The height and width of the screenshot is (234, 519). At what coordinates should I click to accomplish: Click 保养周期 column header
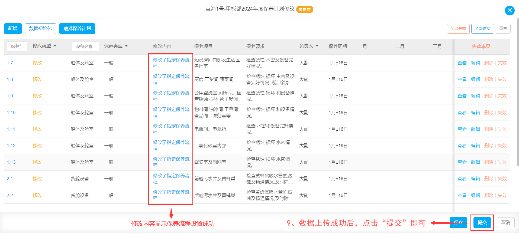[338, 46]
